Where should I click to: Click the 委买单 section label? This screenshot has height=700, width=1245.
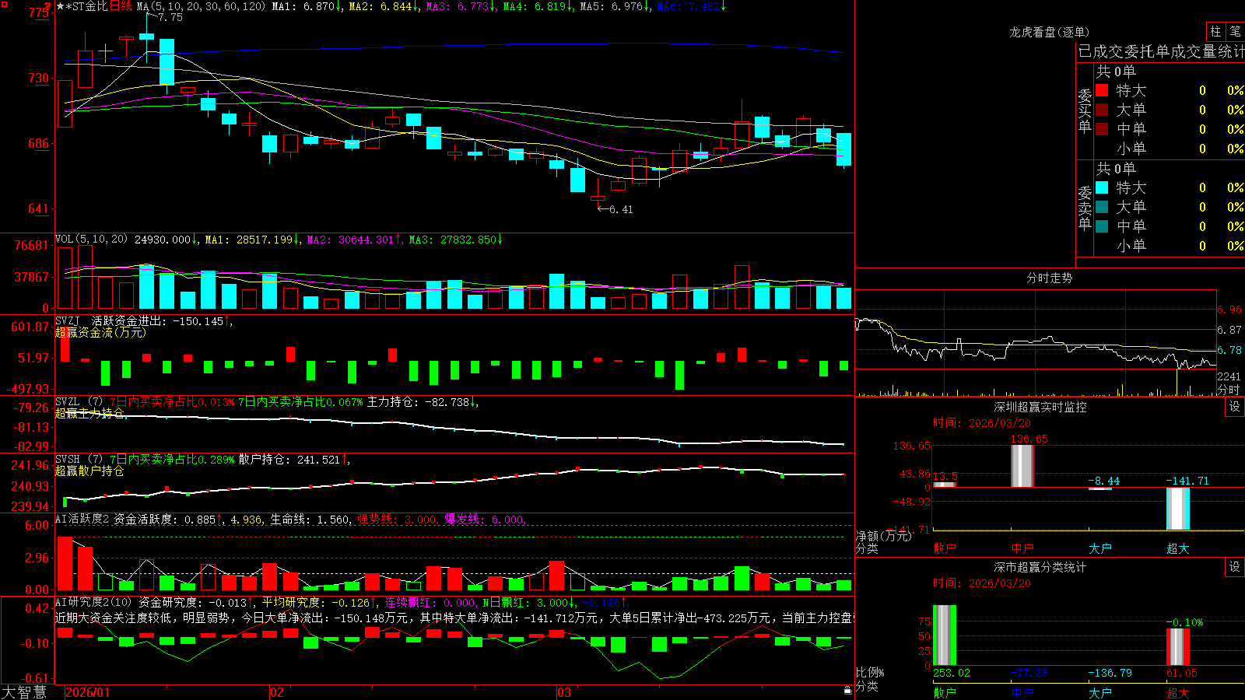[1085, 110]
